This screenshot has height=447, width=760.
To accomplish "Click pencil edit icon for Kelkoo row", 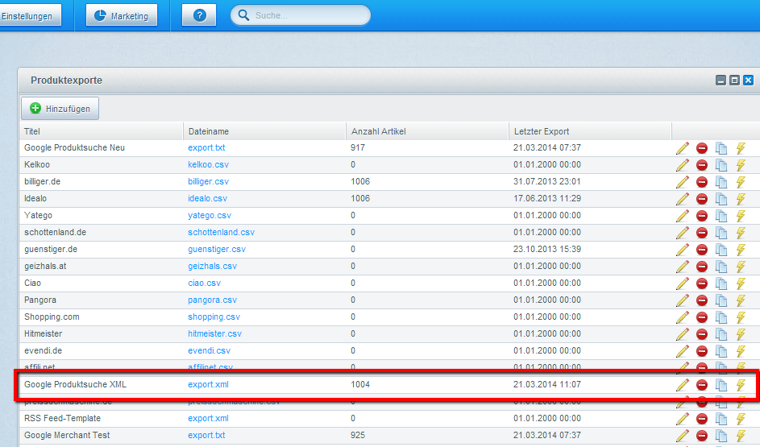I will coord(683,165).
